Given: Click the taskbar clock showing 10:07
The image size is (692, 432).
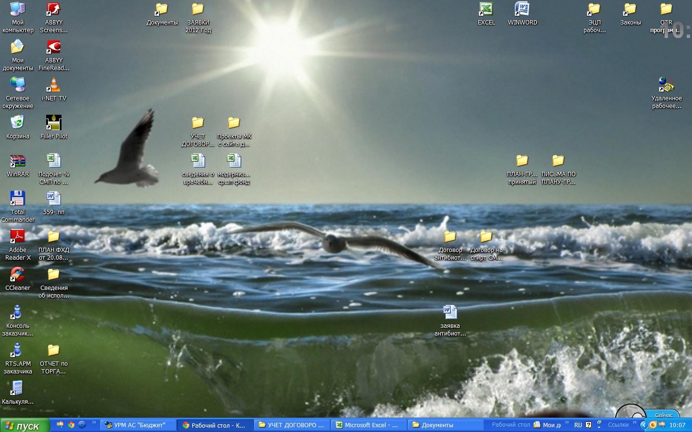Looking at the screenshot, I should coord(677,425).
